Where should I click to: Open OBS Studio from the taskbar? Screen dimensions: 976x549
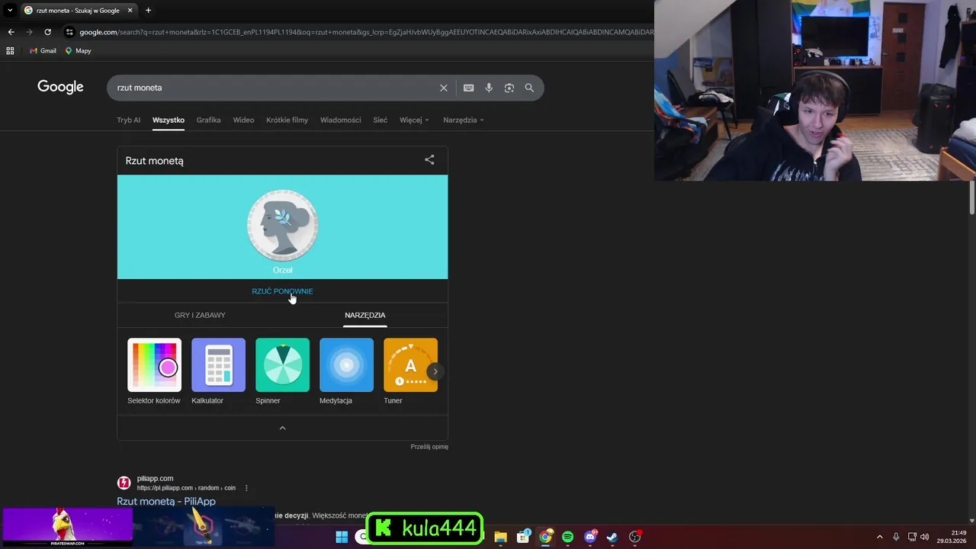tap(634, 537)
